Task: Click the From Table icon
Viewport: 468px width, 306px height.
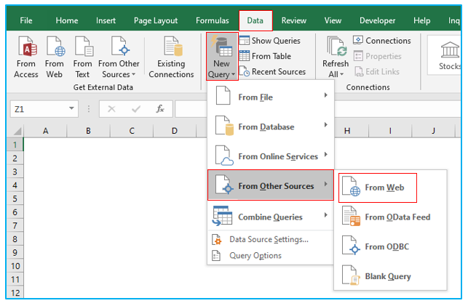Action: point(244,56)
